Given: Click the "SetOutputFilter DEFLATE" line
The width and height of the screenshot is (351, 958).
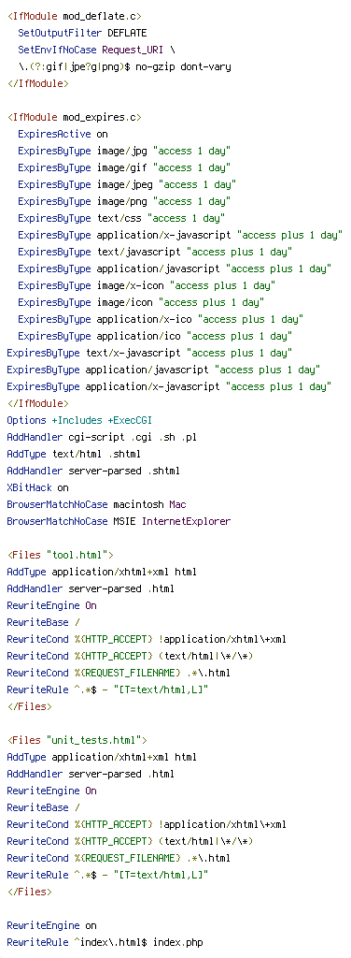Looking at the screenshot, I should click(x=82, y=33).
